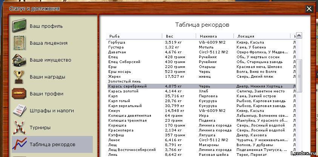Select the Даватчан row
The height and width of the screenshot is (157, 318).
click(201, 52)
